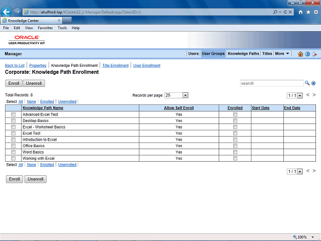Tick Enrolled checkbox for Desktop Basics

235,120
